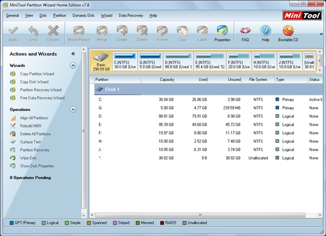The image size is (326, 236).
Task: Click Align All Partitions operation
Action: coord(34,118)
